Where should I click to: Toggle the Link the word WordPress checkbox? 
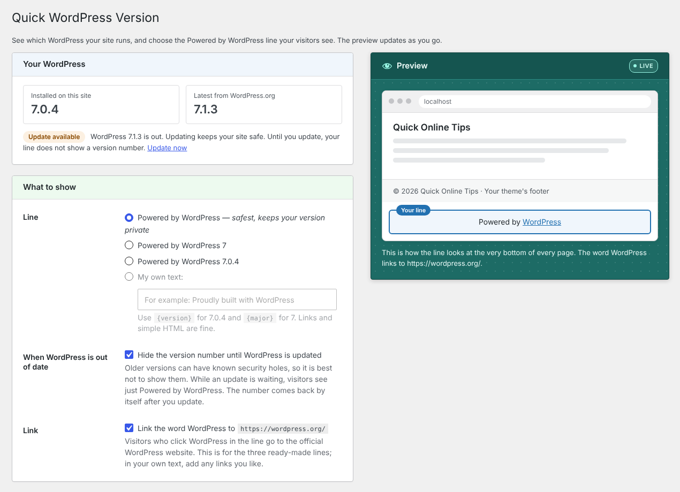click(129, 428)
